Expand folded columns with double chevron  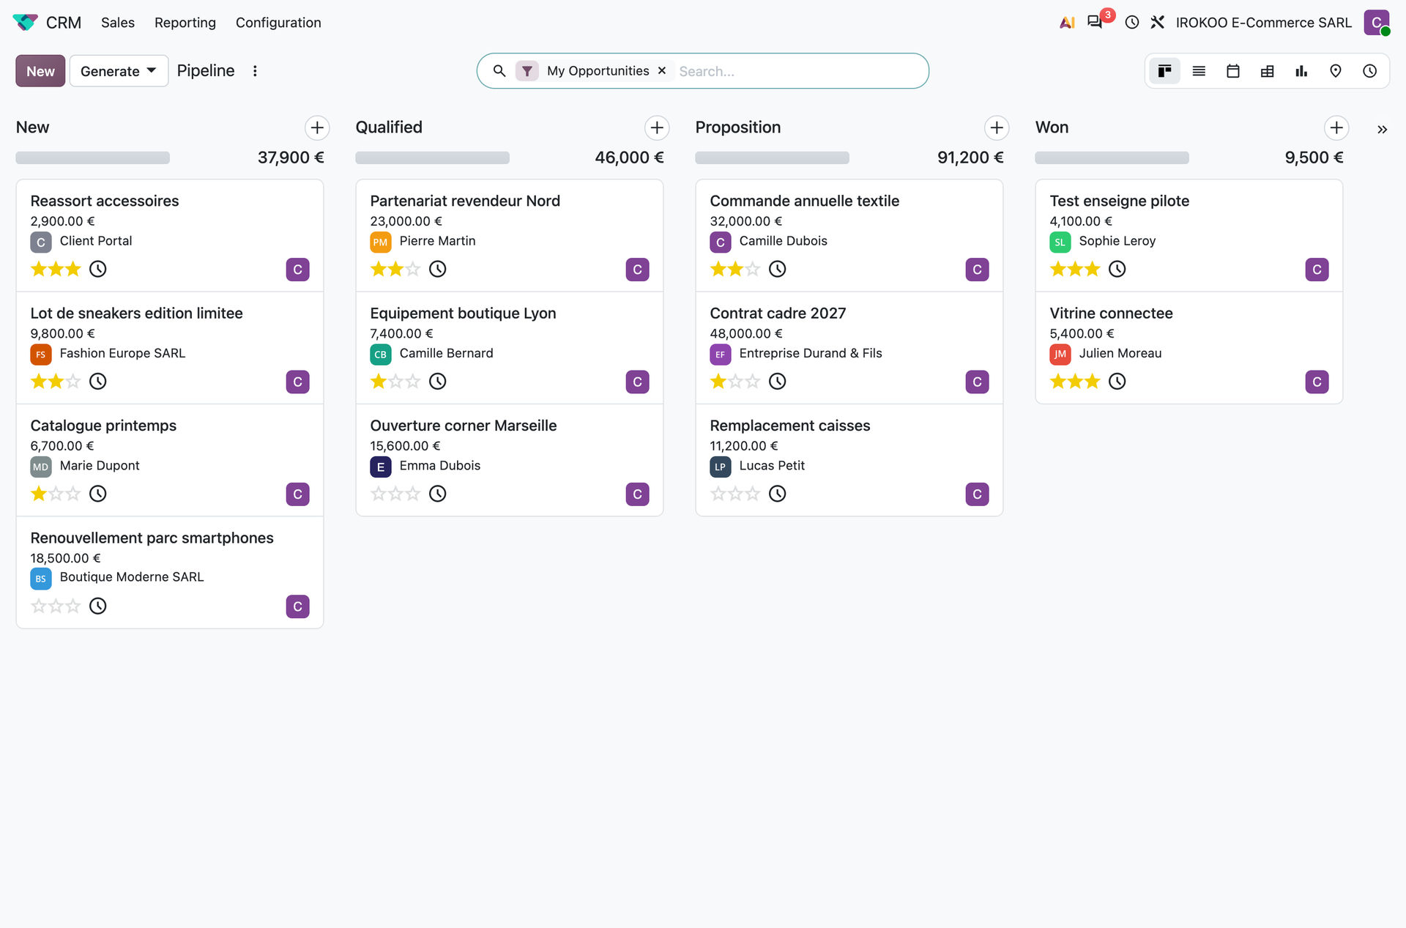tap(1382, 130)
